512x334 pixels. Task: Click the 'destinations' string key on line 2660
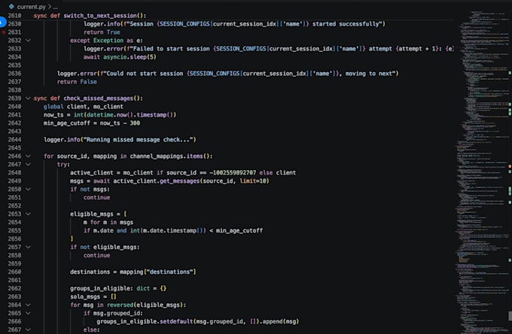click(x=170, y=272)
